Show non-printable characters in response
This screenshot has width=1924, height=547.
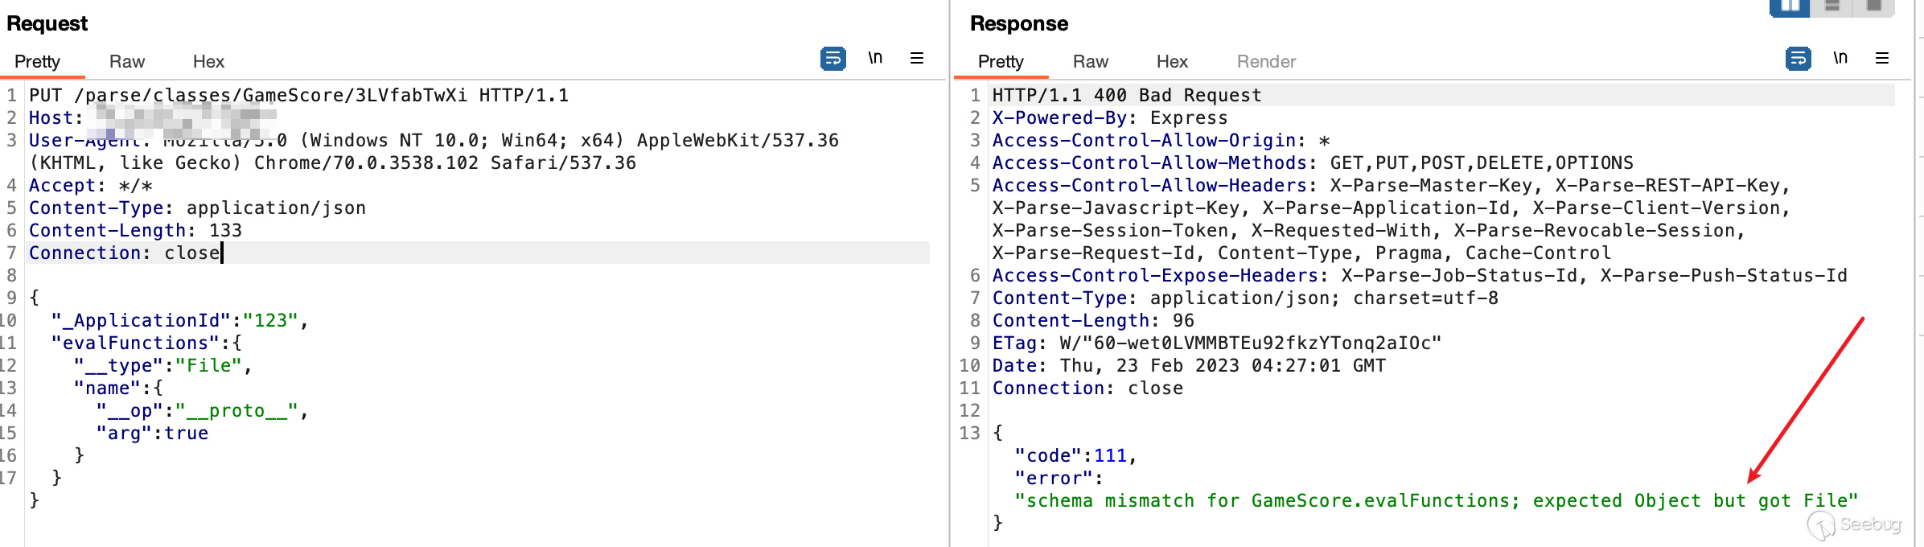(1840, 59)
